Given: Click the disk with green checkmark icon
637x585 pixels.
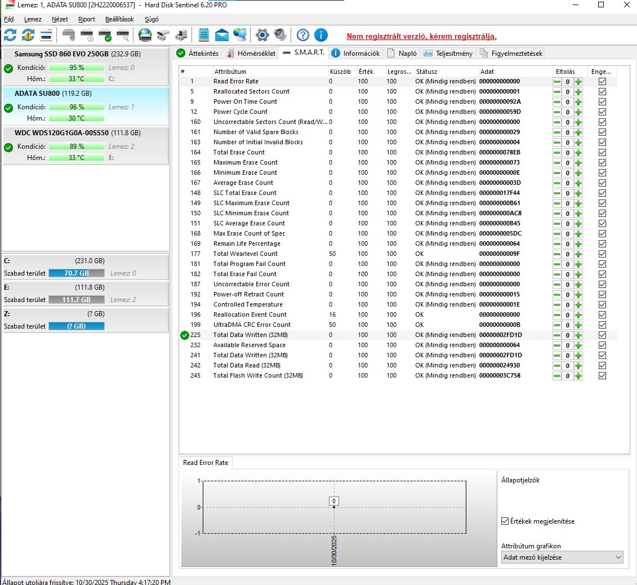Looking at the screenshot, I should pos(105,36).
